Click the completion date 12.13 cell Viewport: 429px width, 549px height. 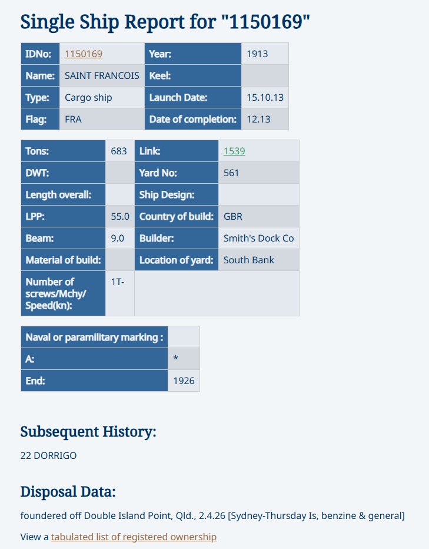pos(258,119)
